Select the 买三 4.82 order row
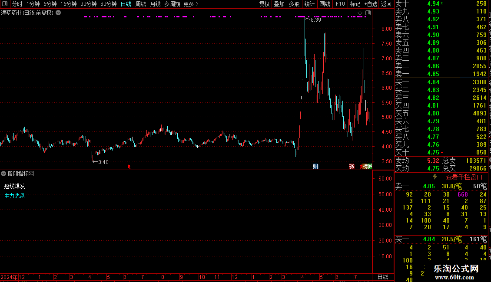Screen dimensions: 491x282 coord(441,98)
